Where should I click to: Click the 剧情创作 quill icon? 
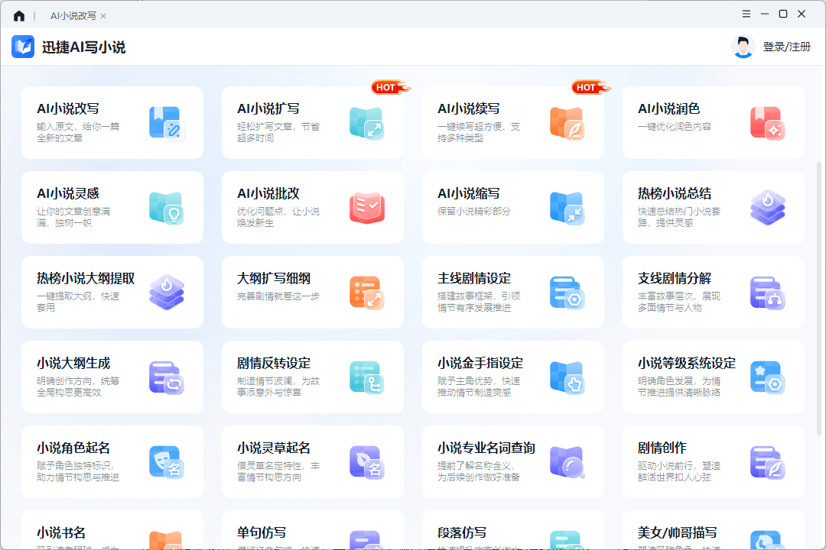pos(768,462)
